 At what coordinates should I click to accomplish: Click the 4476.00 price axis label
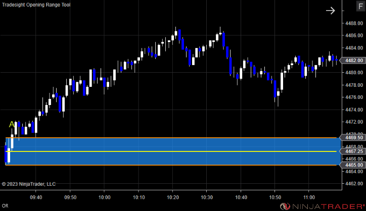(x=354, y=97)
